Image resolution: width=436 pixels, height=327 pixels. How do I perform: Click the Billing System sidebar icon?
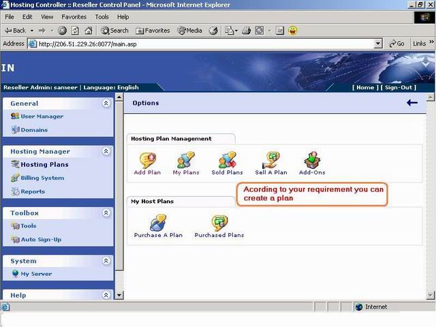(15, 178)
